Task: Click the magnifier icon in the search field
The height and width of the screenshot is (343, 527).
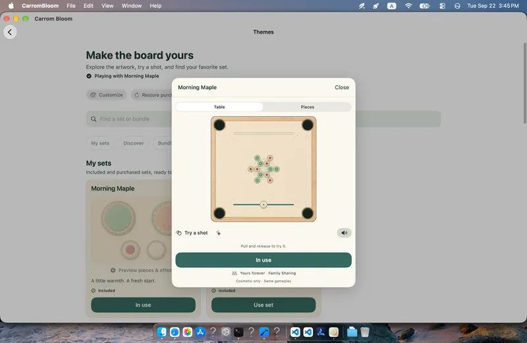Action: (x=94, y=119)
